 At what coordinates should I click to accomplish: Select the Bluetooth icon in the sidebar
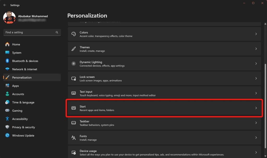[7, 61]
